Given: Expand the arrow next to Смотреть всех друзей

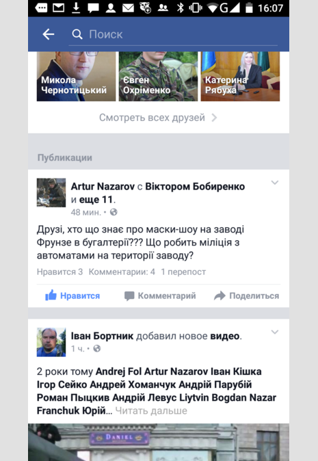Looking at the screenshot, I should (214, 118).
